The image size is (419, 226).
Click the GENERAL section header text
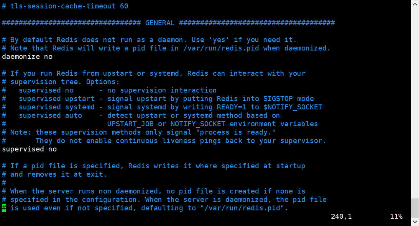coord(159,23)
